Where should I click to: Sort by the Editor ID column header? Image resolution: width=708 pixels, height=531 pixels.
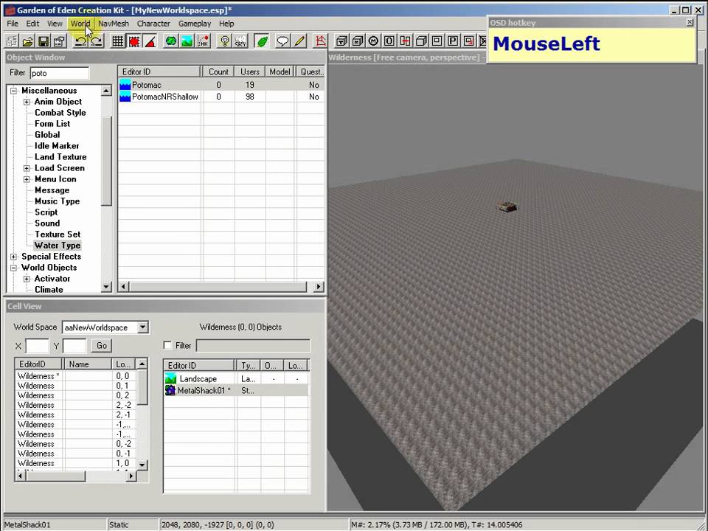159,72
